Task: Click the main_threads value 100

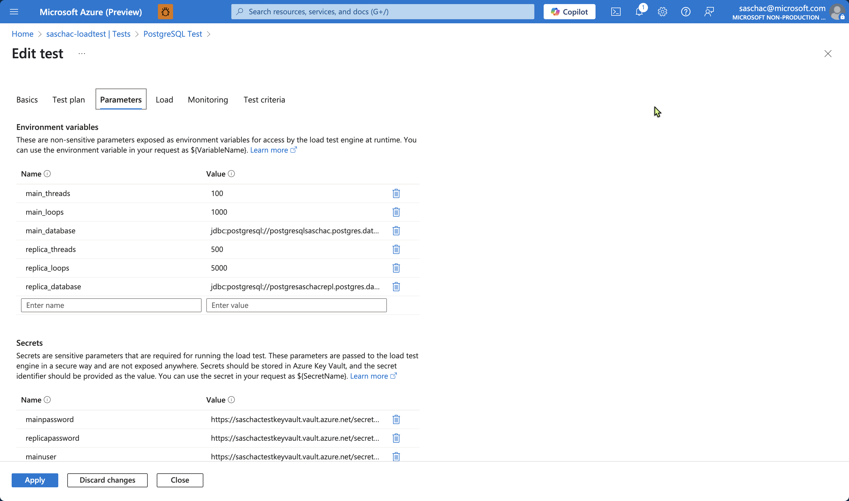Action: coord(217,193)
